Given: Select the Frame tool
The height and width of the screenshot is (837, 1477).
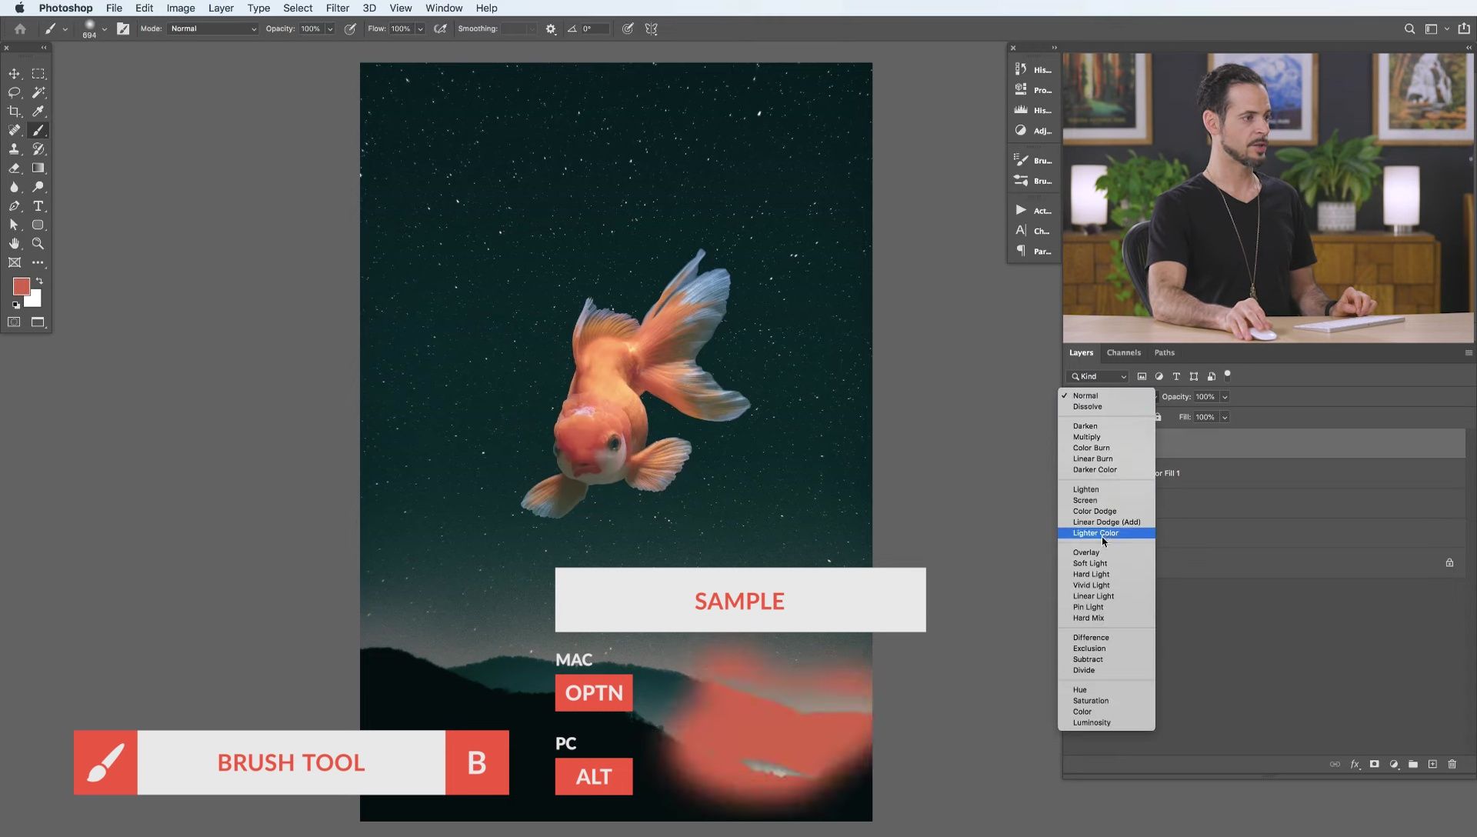Looking at the screenshot, I should (14, 262).
